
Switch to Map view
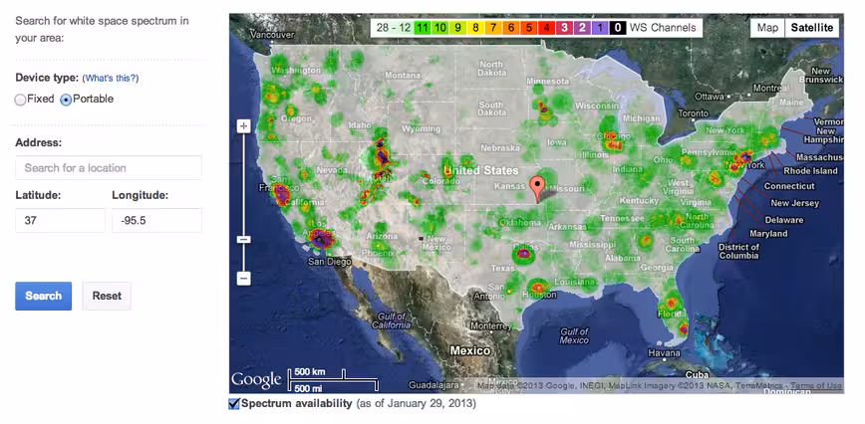point(767,28)
